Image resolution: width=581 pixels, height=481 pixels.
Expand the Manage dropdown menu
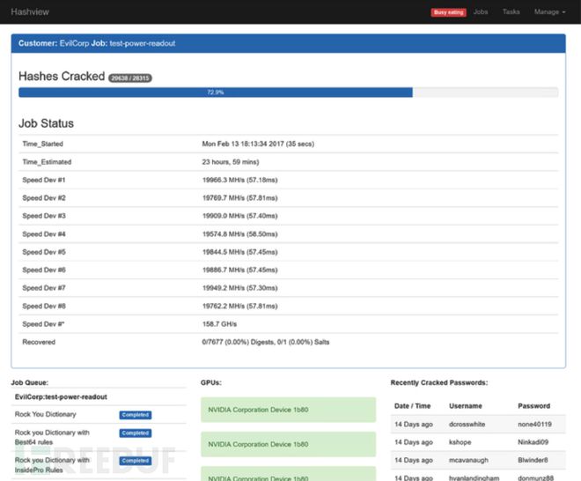coord(550,11)
